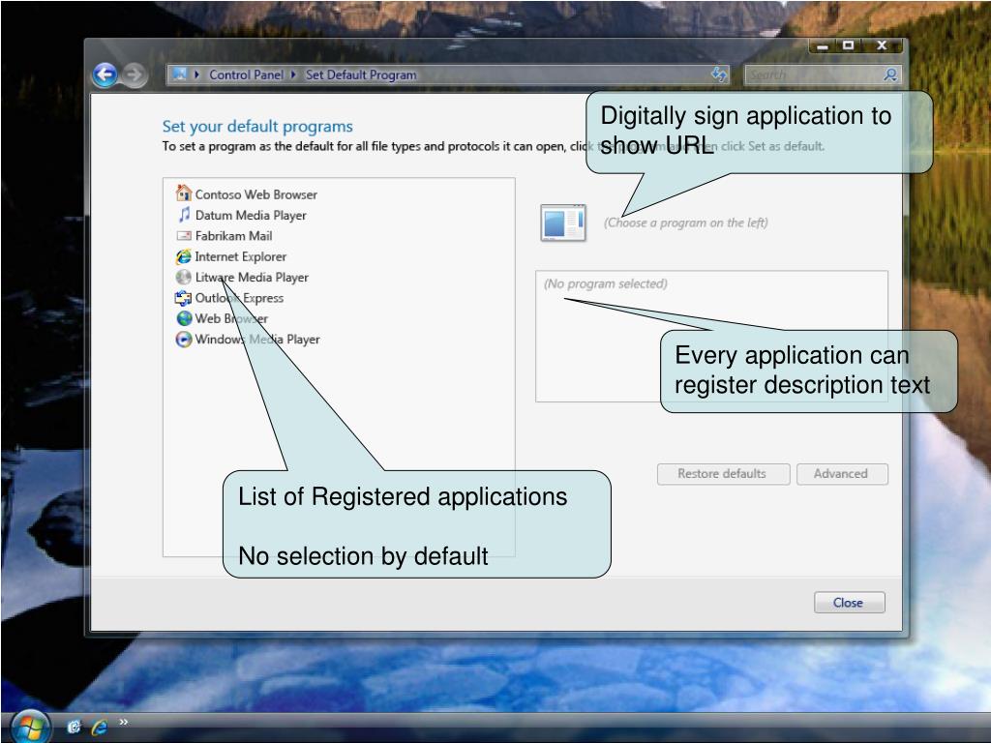Expand Quick Launch overflow chevron
This screenshot has height=743, width=991.
click(x=124, y=722)
